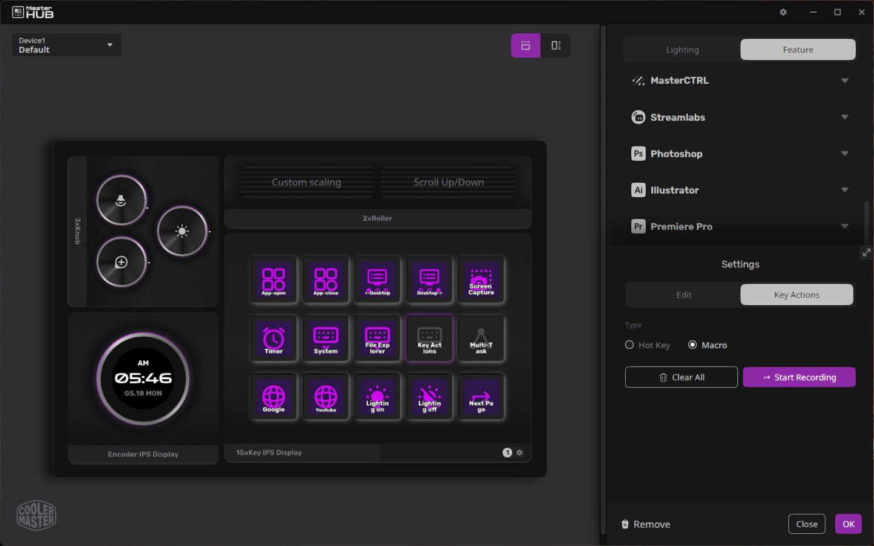Click the microphone knob
Viewport: 874px width, 546px height.
coord(121,200)
